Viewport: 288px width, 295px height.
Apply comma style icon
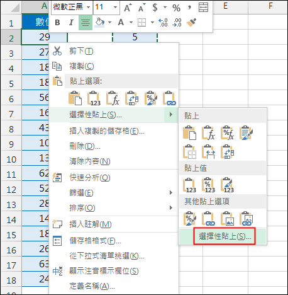tap(189, 8)
